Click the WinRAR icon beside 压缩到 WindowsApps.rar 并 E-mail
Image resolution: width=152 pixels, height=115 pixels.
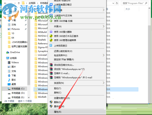(51, 77)
